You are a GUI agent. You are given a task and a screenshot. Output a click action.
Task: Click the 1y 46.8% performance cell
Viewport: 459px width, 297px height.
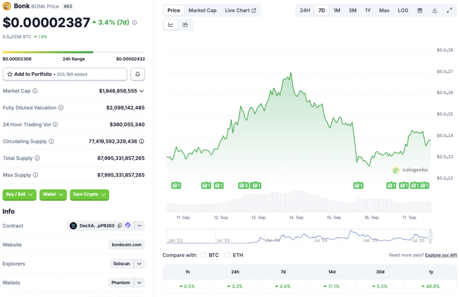pos(431,286)
